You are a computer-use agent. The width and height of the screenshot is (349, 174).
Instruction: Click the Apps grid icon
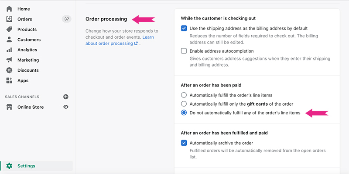tap(9, 80)
